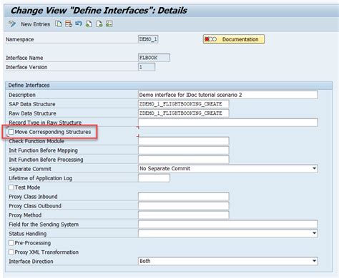The height and width of the screenshot is (278, 339).
Task: Click the Proxy Class Outbound field
Action: pos(184,206)
